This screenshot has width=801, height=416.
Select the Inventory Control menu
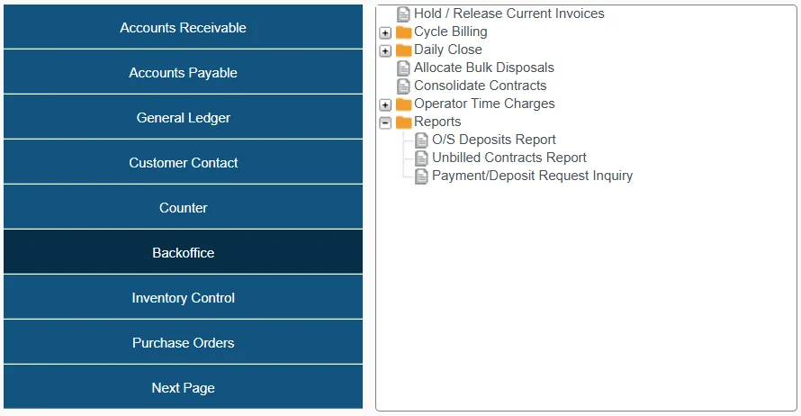[183, 297]
